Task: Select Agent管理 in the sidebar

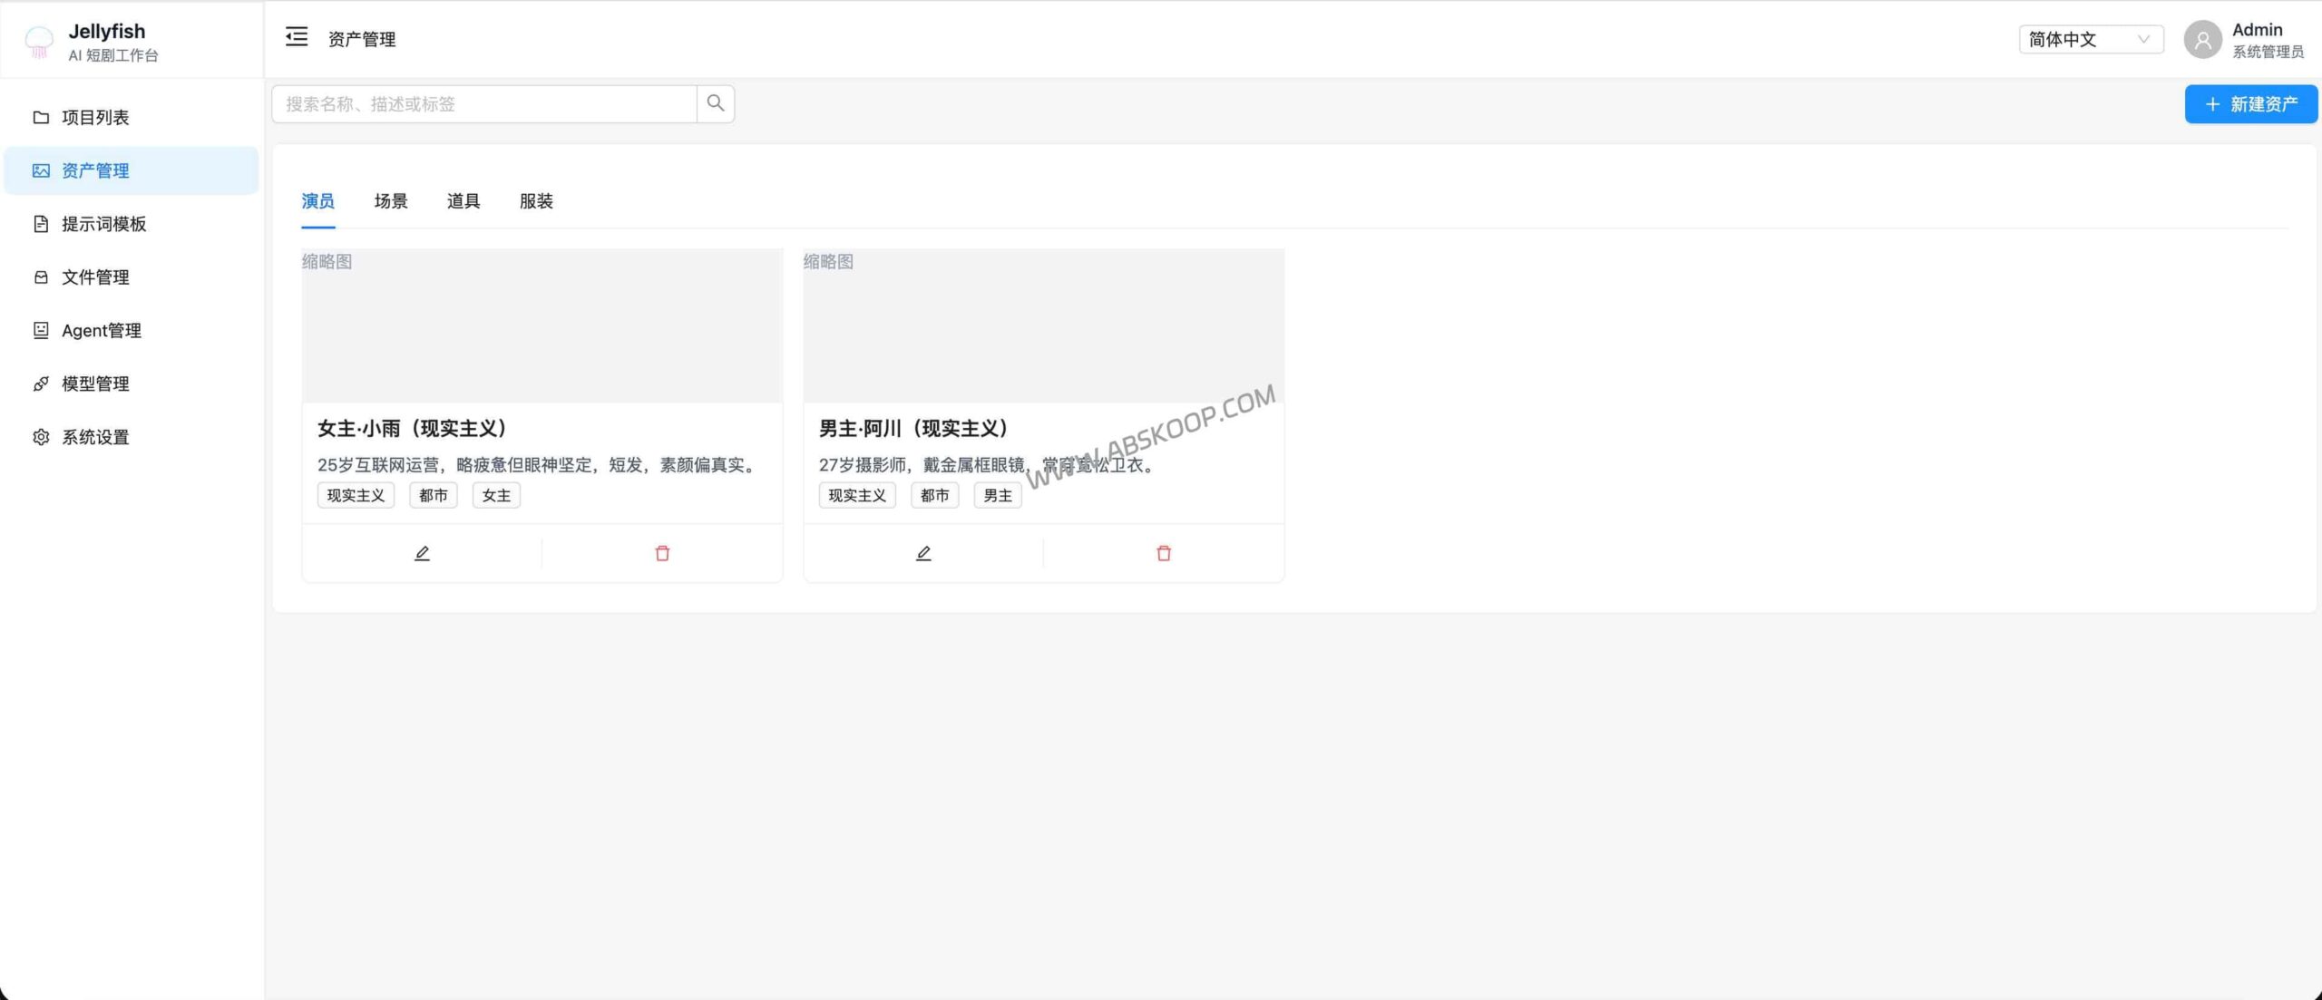Action: pos(101,330)
